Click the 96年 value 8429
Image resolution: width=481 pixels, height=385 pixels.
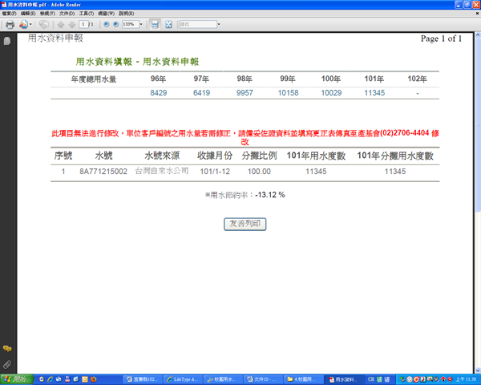point(158,93)
